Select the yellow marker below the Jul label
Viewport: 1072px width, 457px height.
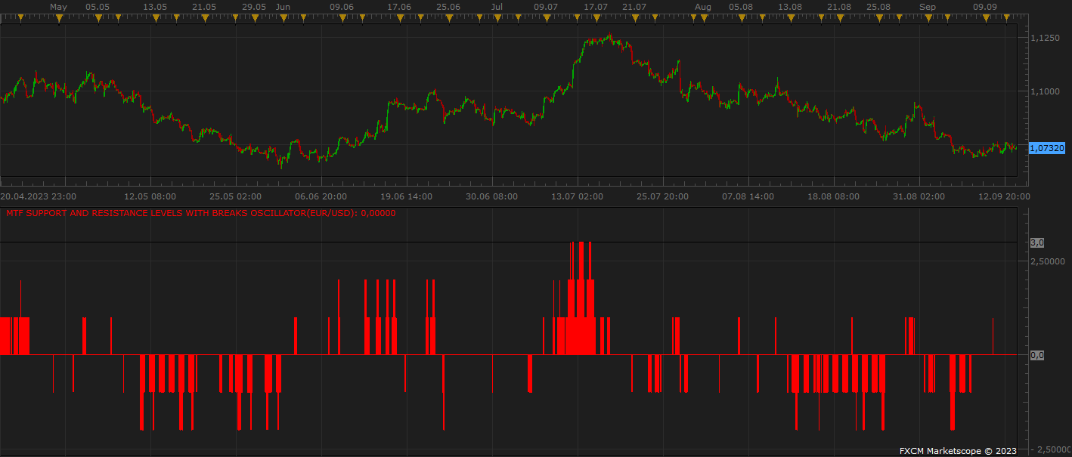click(x=496, y=17)
